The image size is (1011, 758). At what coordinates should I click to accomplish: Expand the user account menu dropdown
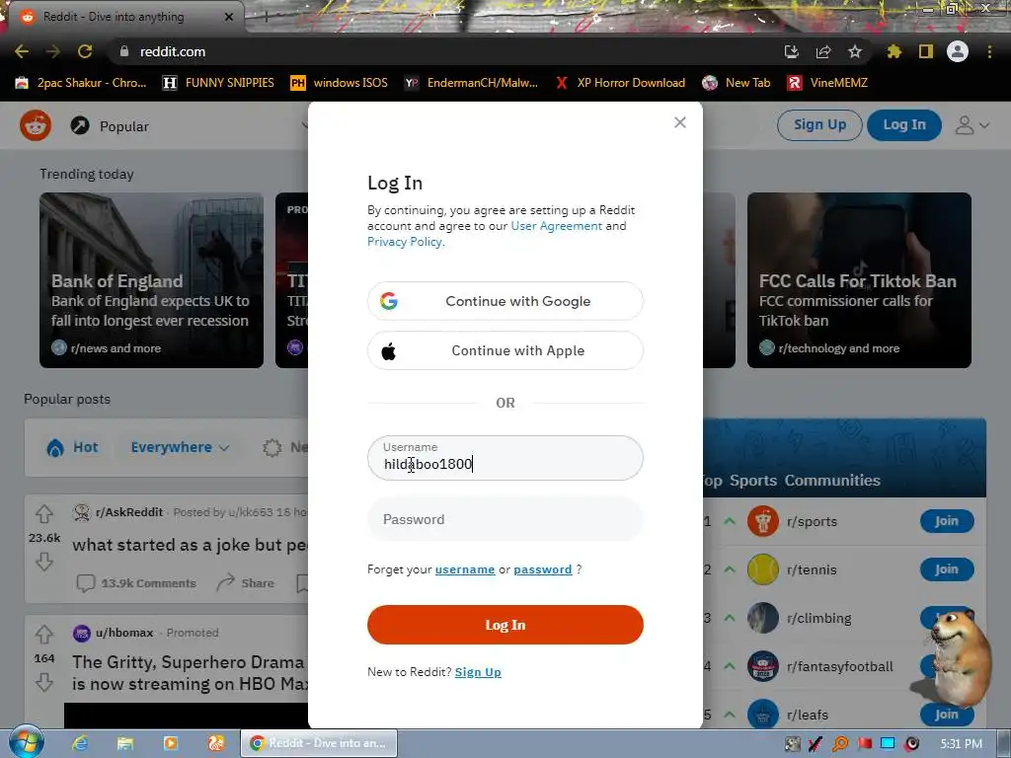click(x=972, y=125)
